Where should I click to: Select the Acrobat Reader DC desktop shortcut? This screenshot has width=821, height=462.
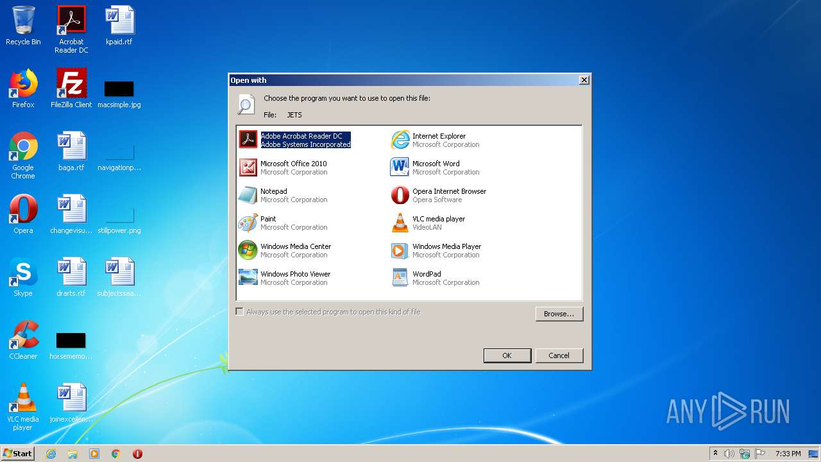71,30
